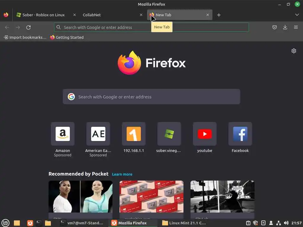Focus the center Google search box
This screenshot has height=227, width=303.
[x=151, y=97]
